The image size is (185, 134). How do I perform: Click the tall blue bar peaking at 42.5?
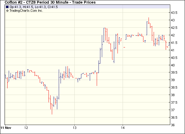[x=104, y=35]
